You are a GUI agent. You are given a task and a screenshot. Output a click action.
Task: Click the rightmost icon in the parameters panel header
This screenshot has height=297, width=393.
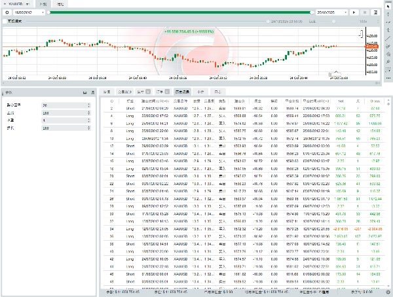(x=94, y=94)
